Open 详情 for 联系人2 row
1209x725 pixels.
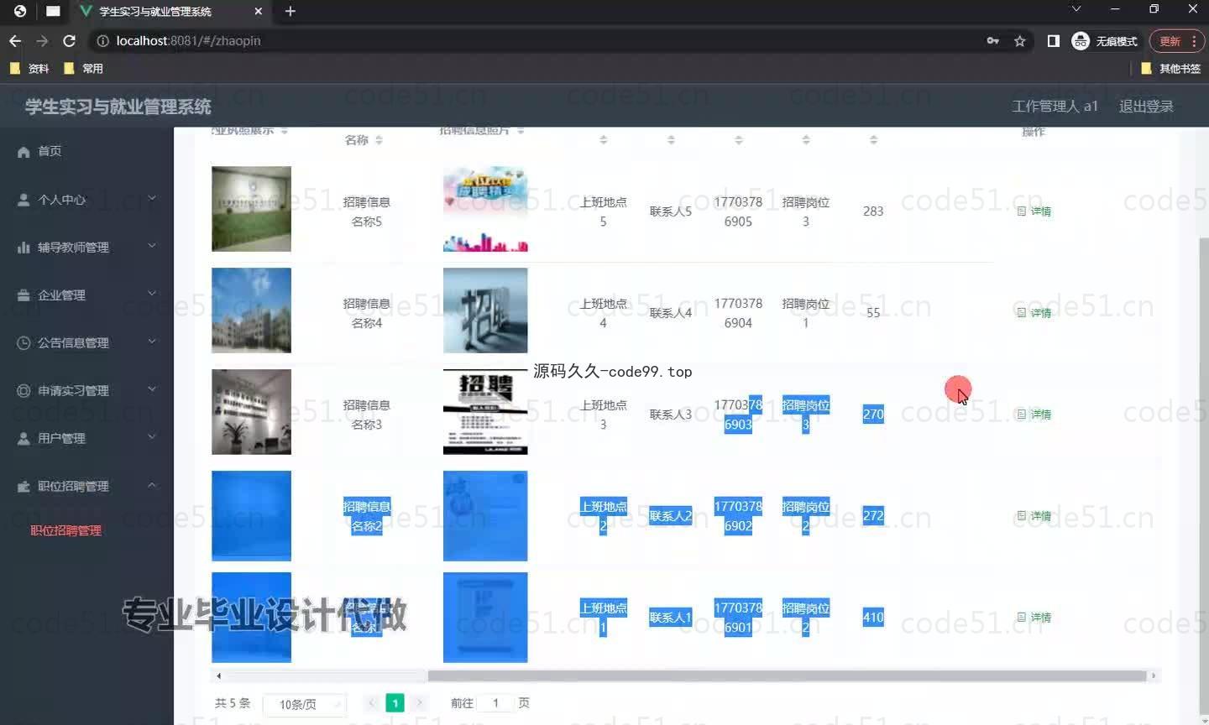pos(1034,516)
